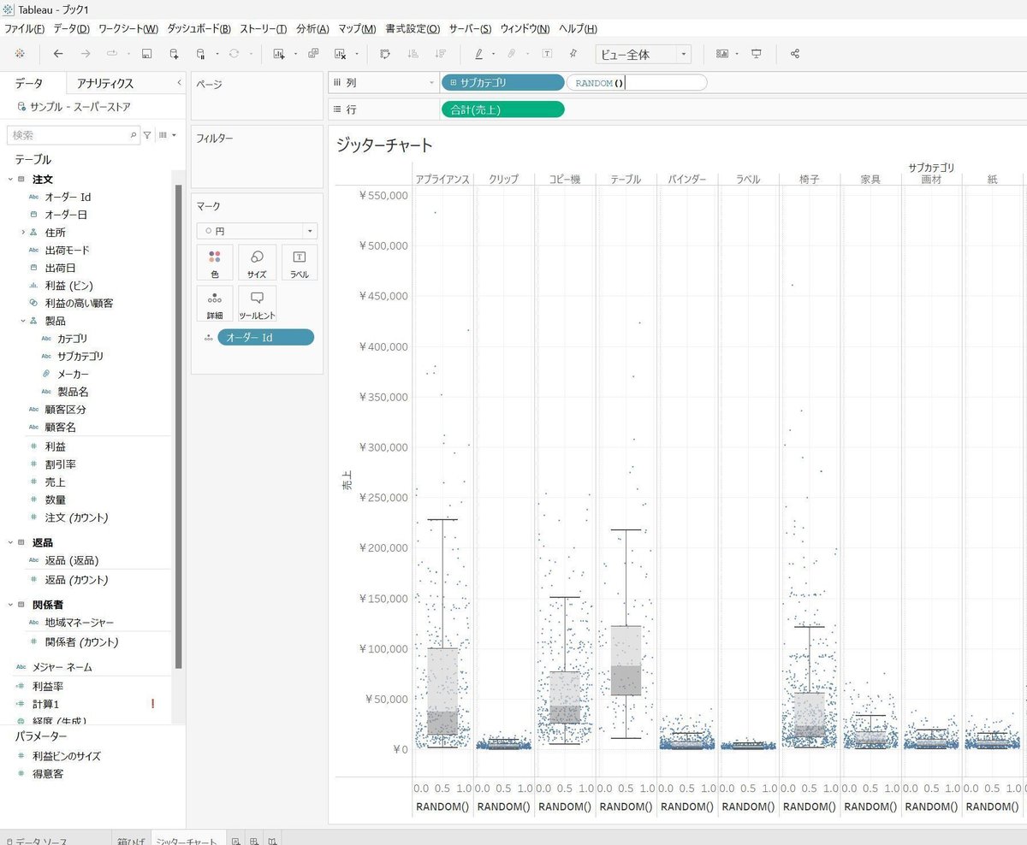The image size is (1027, 845).
Task: Open the ファイル menu
Action: tap(24, 28)
